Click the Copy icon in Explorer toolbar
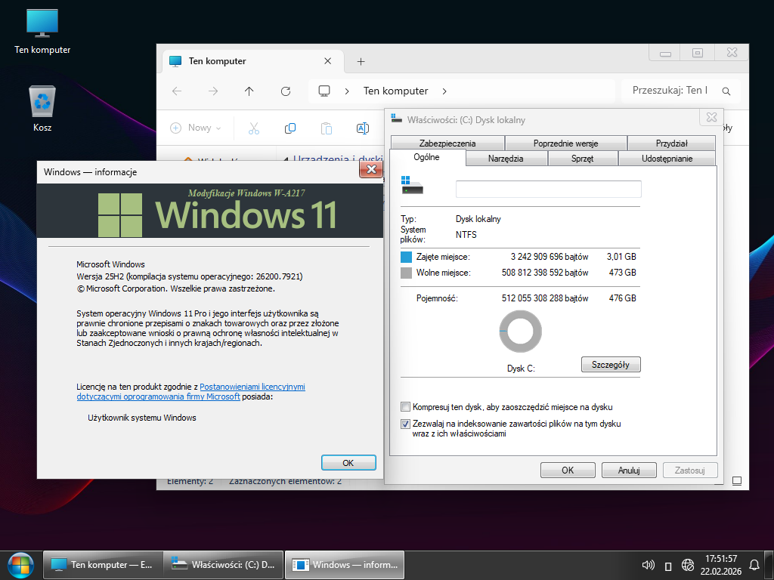 pos(289,128)
